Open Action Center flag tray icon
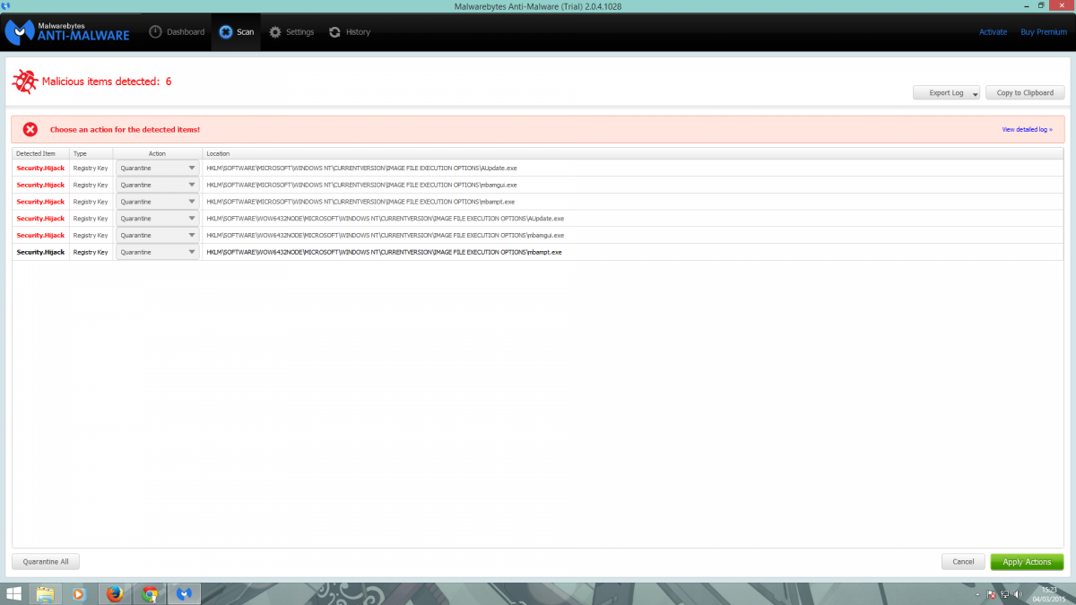1076x605 pixels. pyautogui.click(x=991, y=594)
